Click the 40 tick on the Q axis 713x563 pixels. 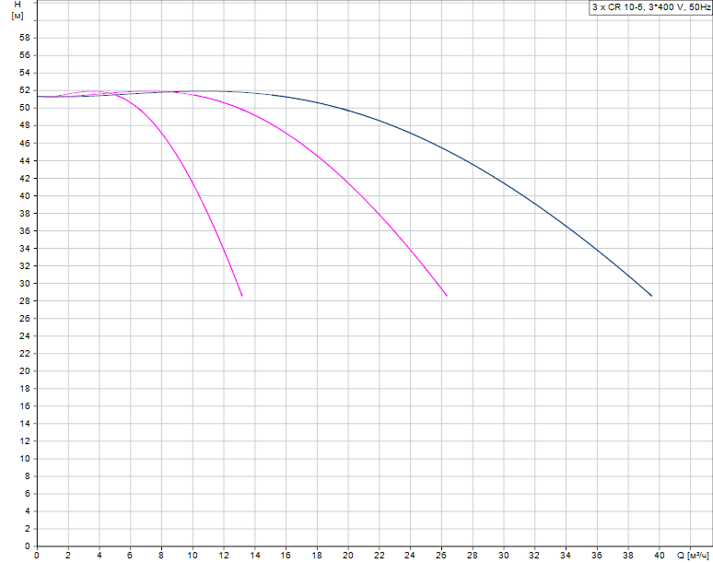pos(660,556)
